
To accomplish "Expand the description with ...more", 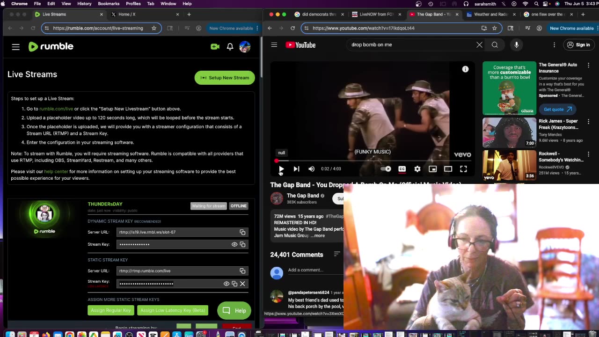I will point(318,235).
